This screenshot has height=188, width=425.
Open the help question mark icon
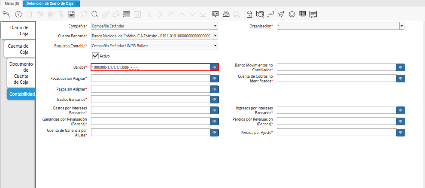(18, 14)
